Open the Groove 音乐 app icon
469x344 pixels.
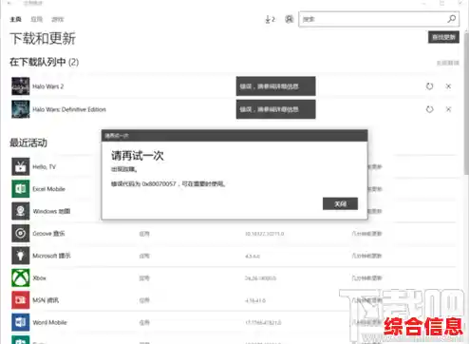pyautogui.click(x=21, y=234)
